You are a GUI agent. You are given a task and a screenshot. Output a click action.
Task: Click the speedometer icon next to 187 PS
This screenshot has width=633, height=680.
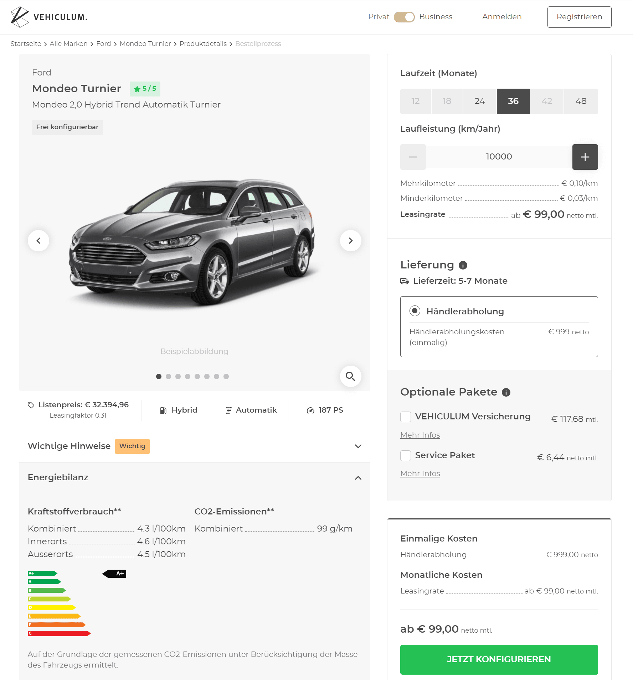click(x=310, y=410)
